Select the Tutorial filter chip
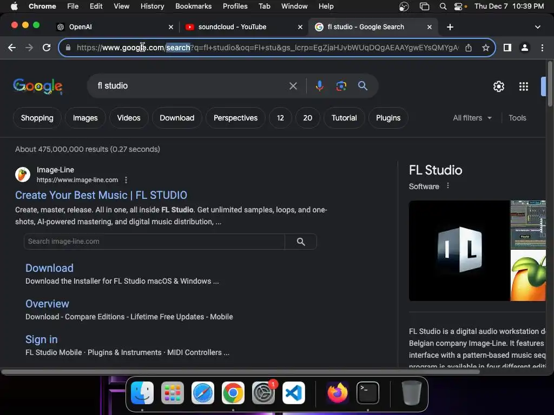 point(344,118)
